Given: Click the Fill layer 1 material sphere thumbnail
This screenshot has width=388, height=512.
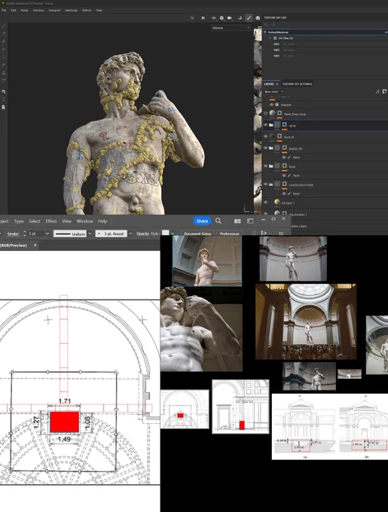Looking at the screenshot, I should [x=277, y=203].
